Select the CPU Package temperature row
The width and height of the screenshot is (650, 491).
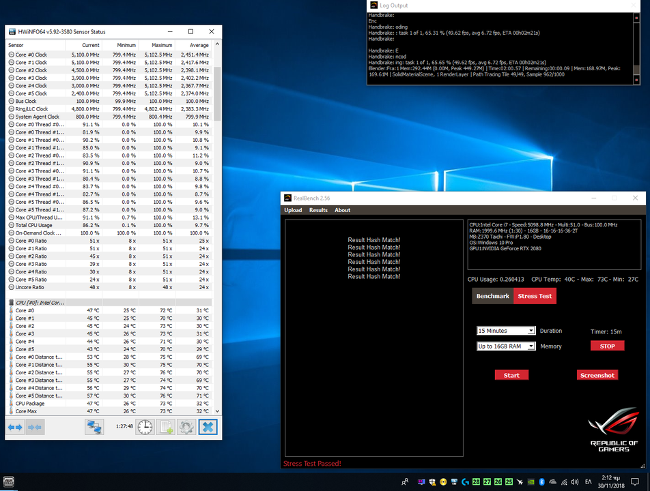click(109, 403)
